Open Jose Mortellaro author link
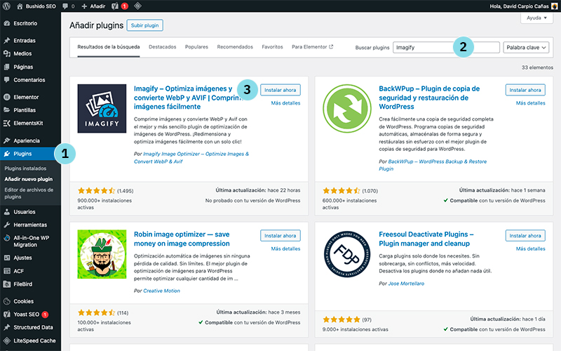This screenshot has width=561, height=351. click(x=406, y=284)
